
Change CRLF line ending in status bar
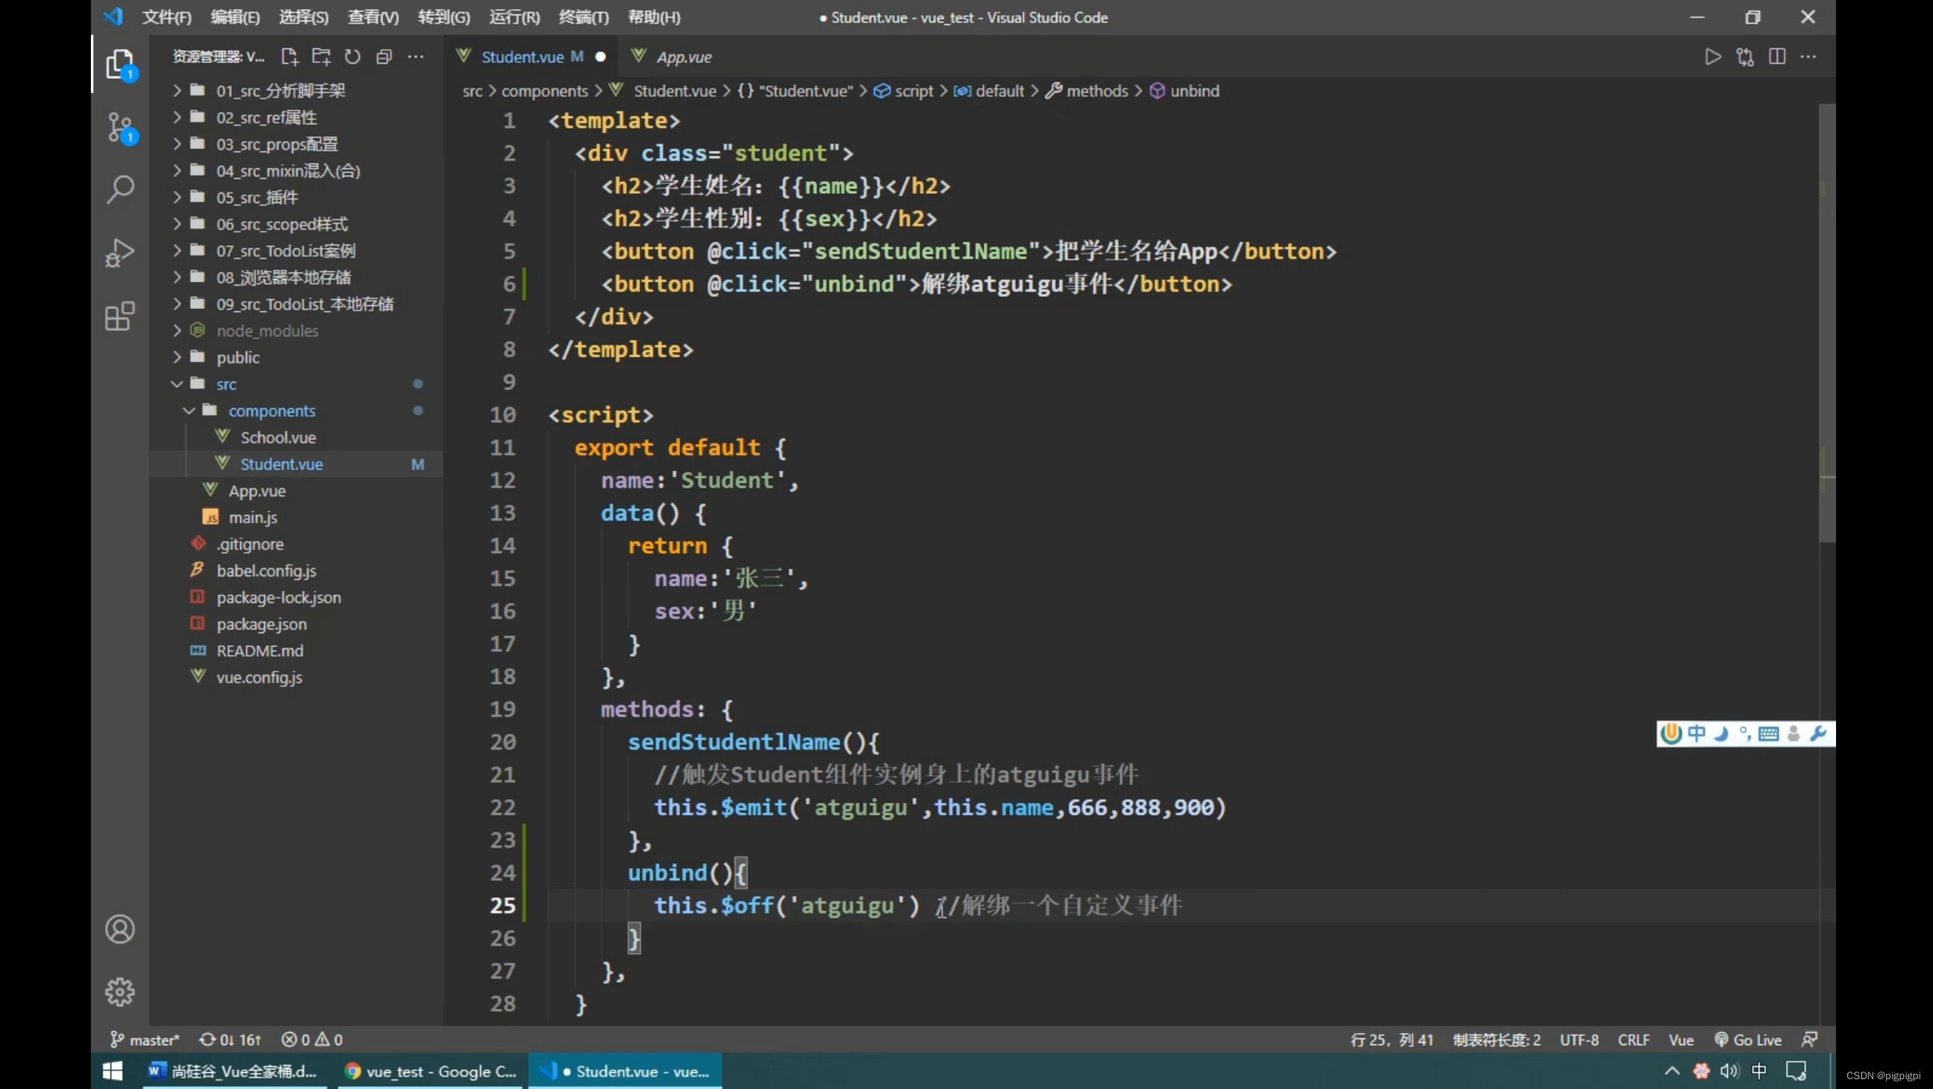click(x=1633, y=1040)
